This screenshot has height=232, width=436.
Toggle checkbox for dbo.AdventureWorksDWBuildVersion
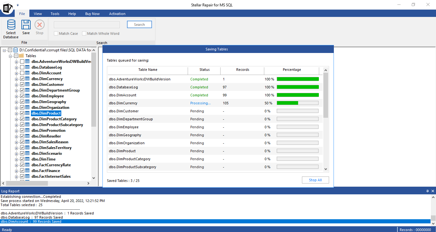[x=22, y=62]
